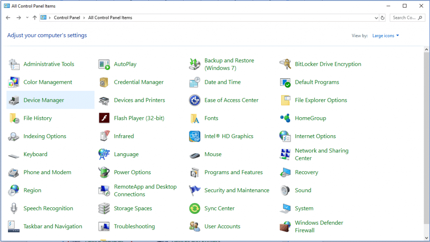Expand the chevron after Control Panel breadcrumb
430x242 pixels.
(x=84, y=18)
